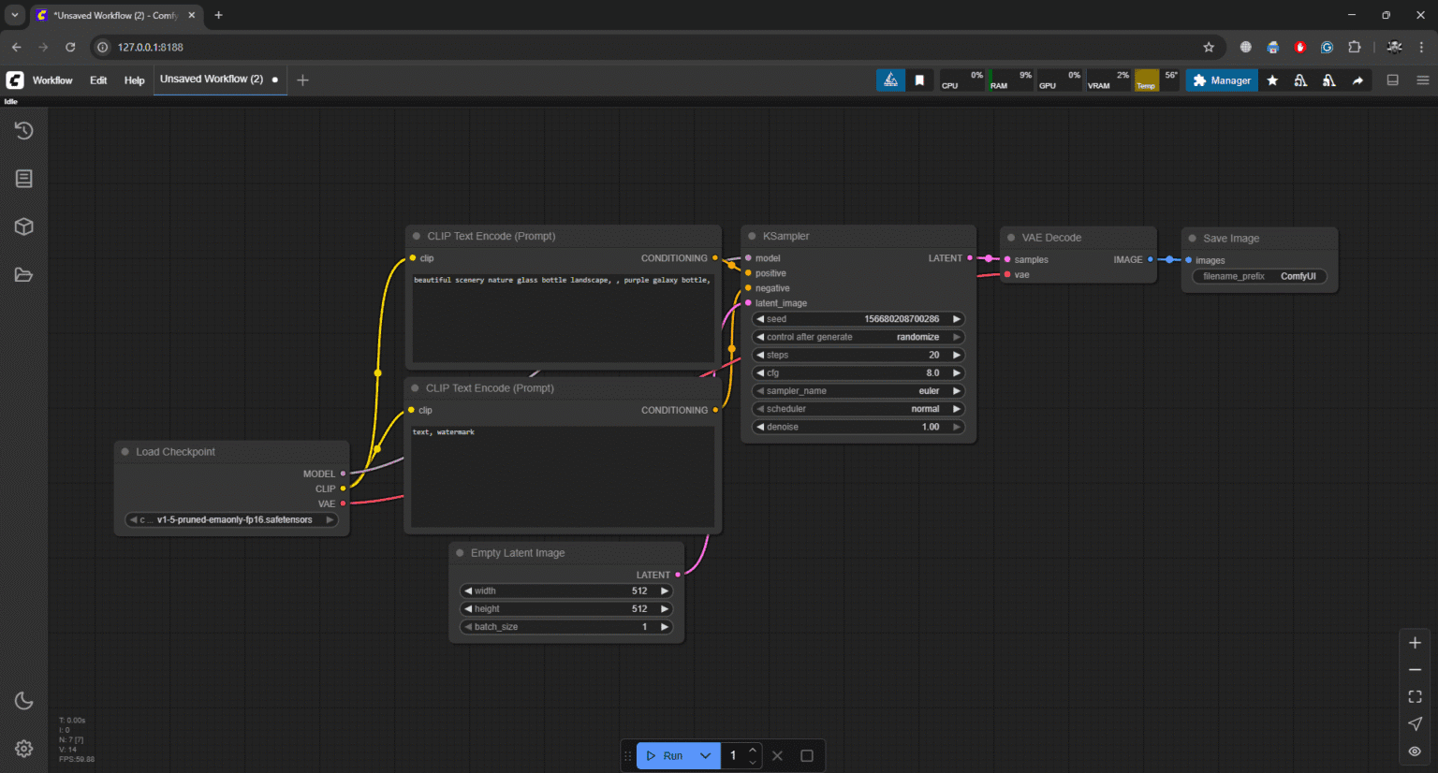Open the checkpoint model file selector
Screen dimensions: 1438x773
[x=232, y=519]
